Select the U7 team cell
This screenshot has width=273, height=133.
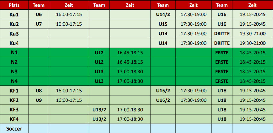[39, 24]
